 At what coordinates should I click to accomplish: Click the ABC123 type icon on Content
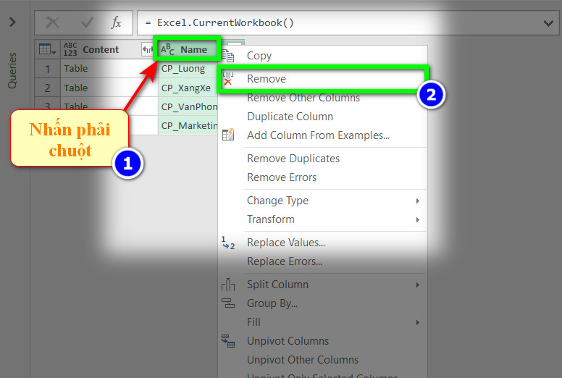tap(70, 49)
